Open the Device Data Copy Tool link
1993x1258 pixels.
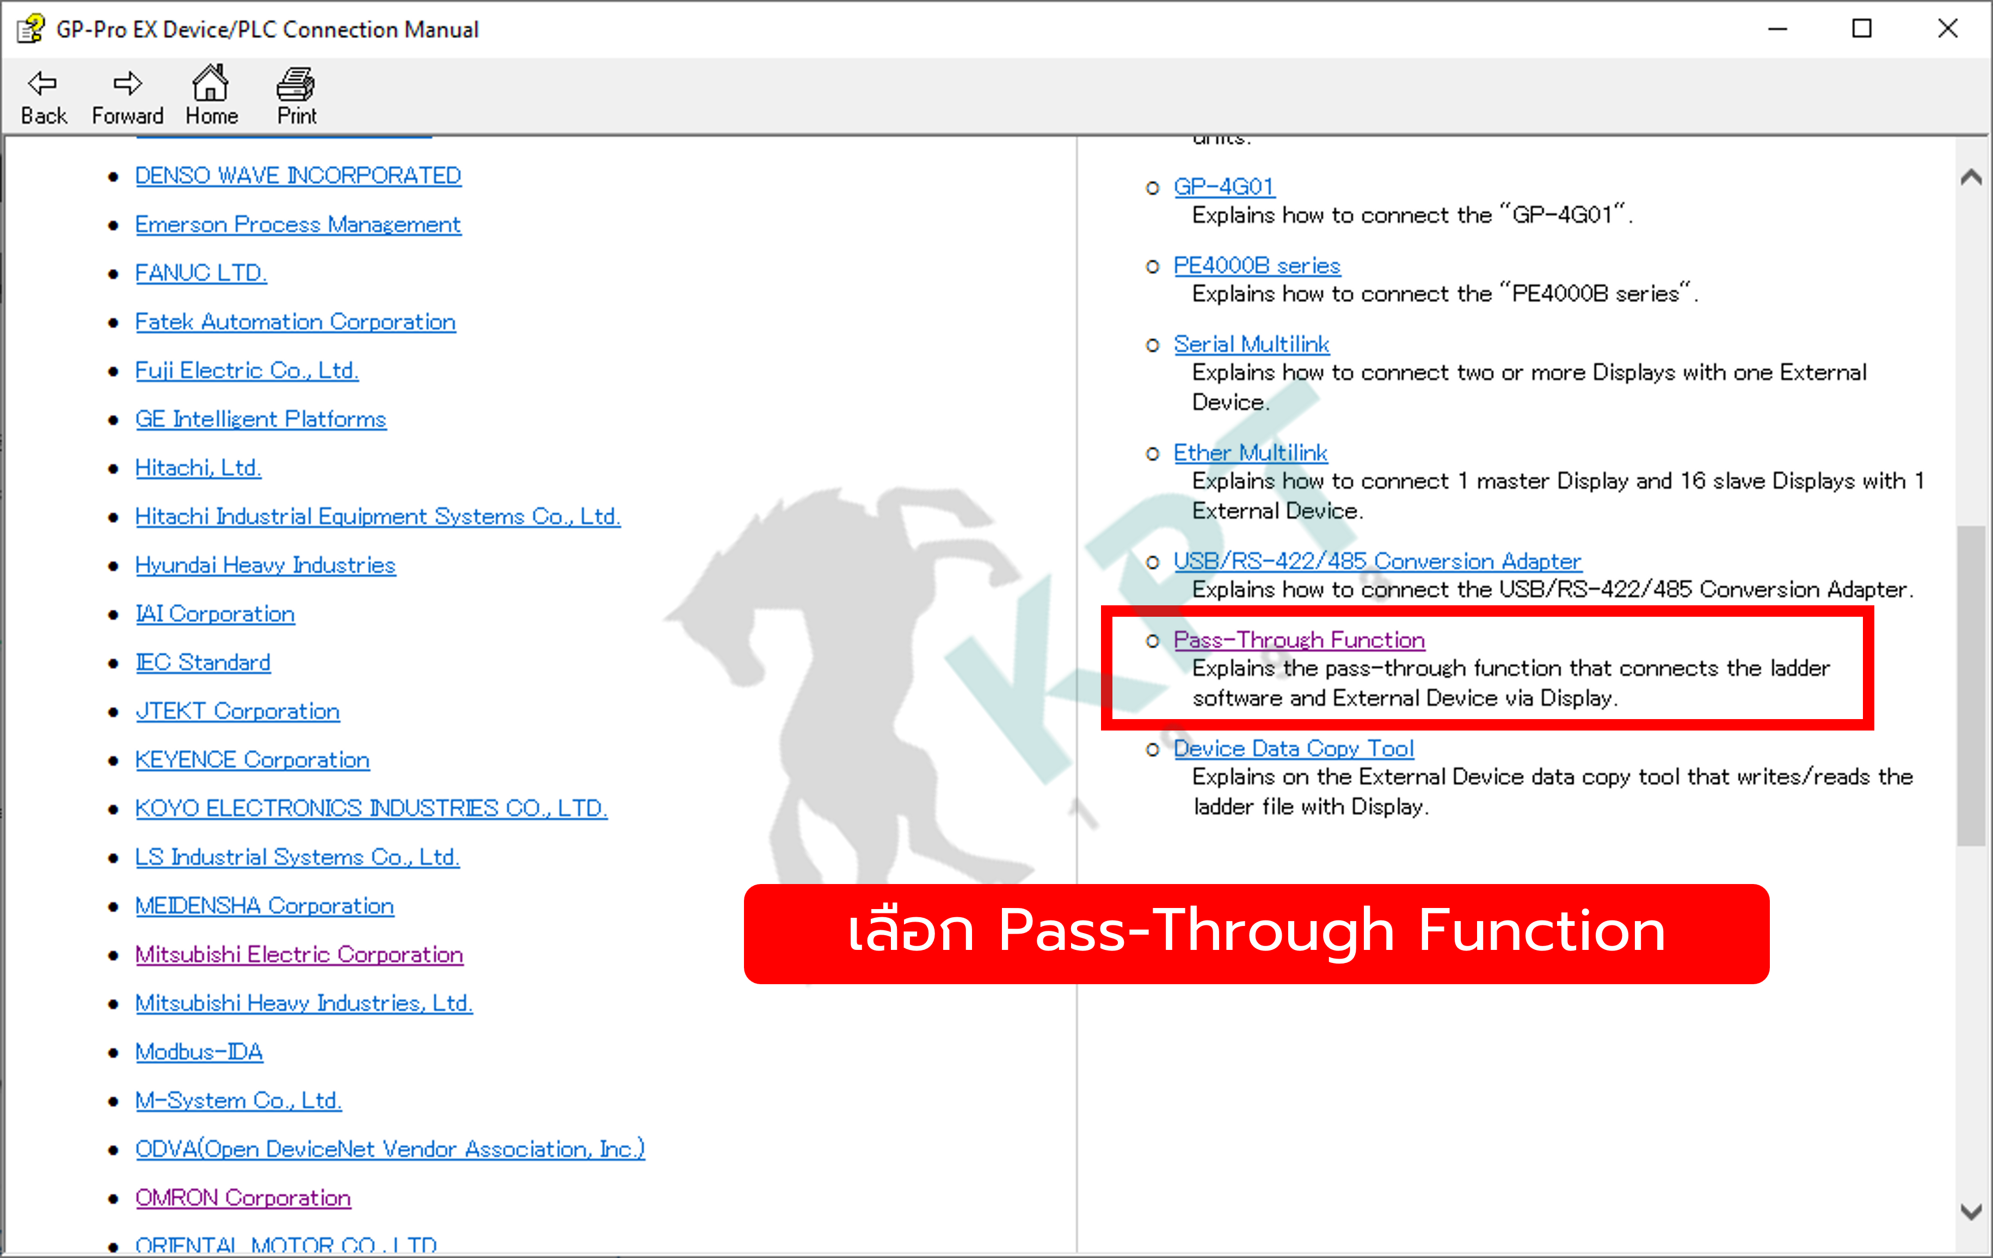[x=1294, y=748]
